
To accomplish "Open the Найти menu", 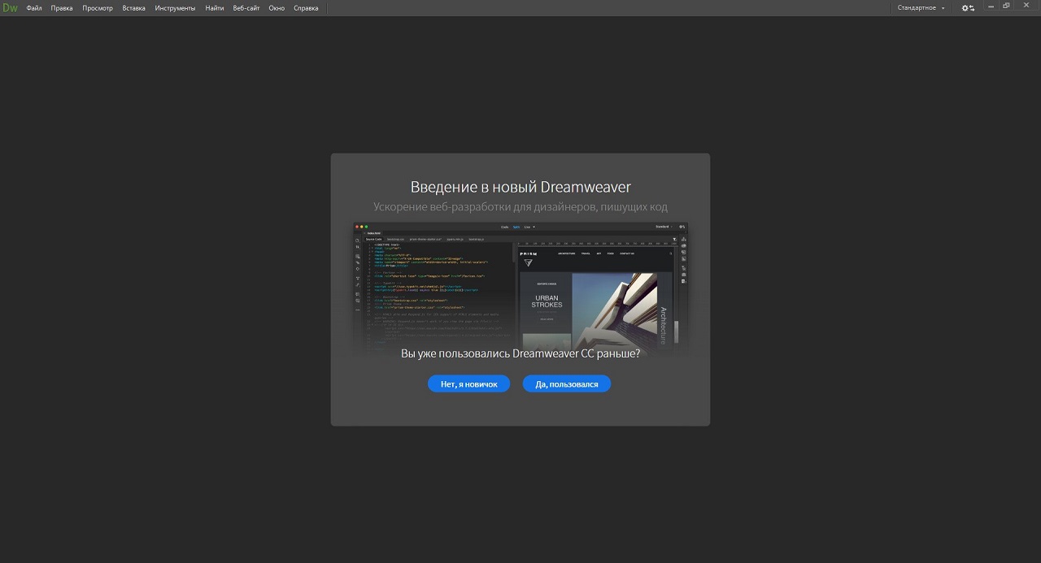I will point(215,8).
